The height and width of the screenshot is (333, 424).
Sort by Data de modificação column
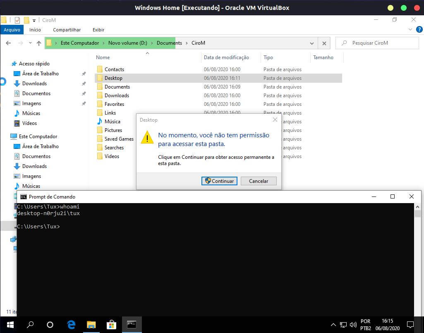[226, 57]
